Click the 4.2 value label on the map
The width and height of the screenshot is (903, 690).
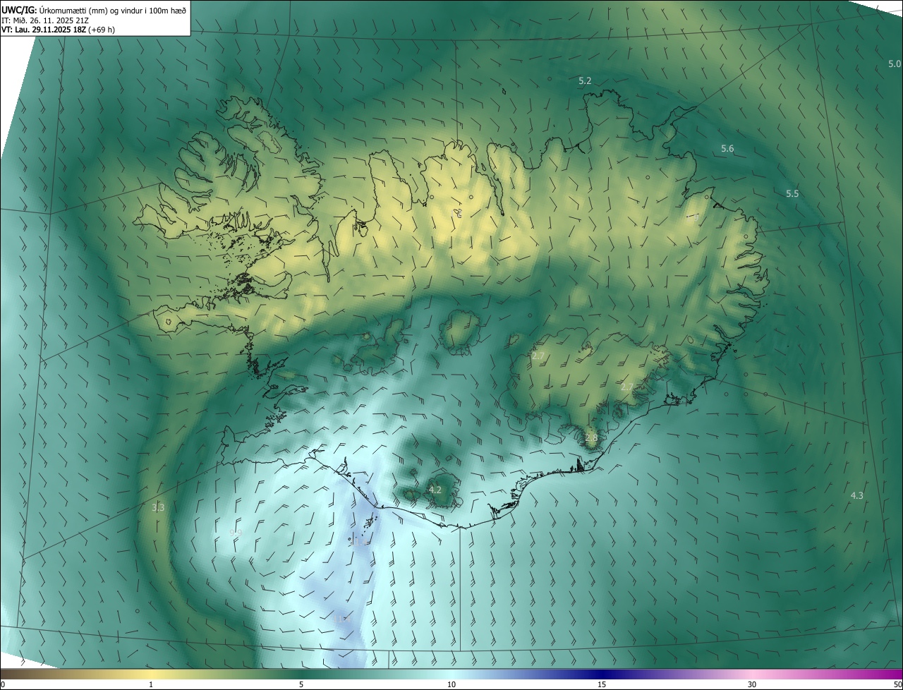[x=435, y=490]
